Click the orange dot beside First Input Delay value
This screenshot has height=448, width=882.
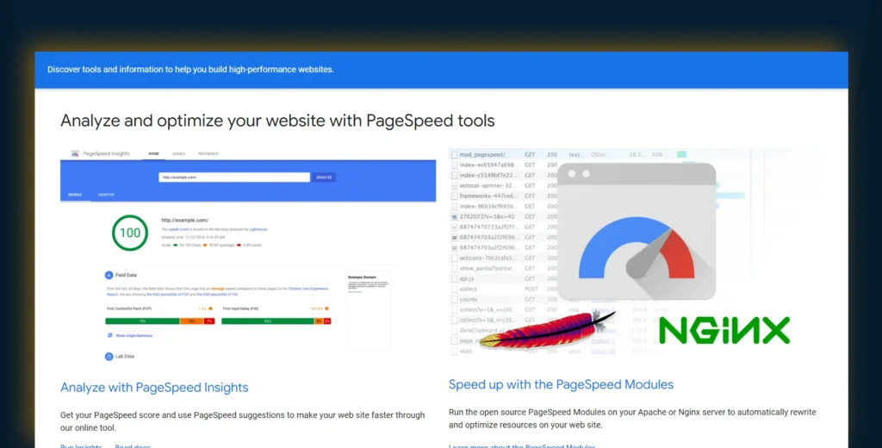[326, 309]
